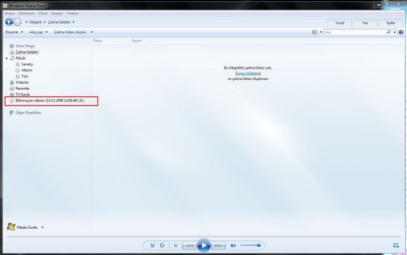Adjust the volume slider
This screenshot has height=255, width=407.
click(250, 245)
